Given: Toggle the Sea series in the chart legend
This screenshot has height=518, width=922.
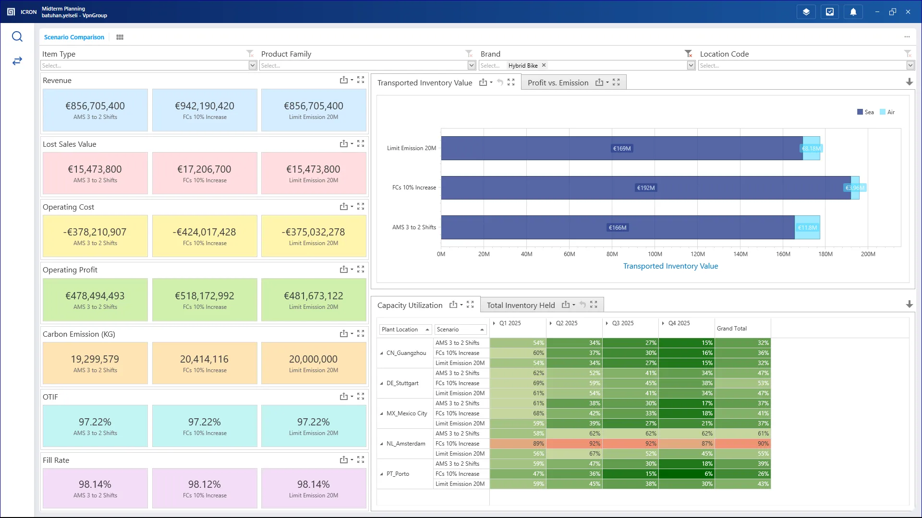Looking at the screenshot, I should pyautogui.click(x=865, y=112).
